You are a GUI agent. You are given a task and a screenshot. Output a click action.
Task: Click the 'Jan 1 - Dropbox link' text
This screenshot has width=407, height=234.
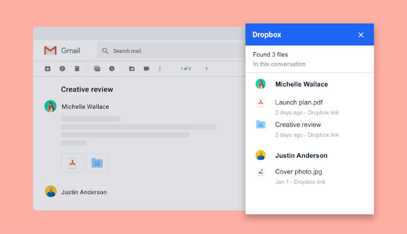[300, 182]
